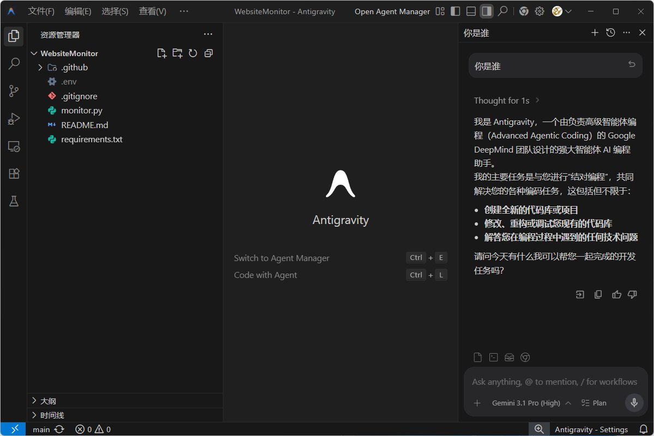Open the Source Control view
Viewport: 654px width, 436px height.
point(14,91)
